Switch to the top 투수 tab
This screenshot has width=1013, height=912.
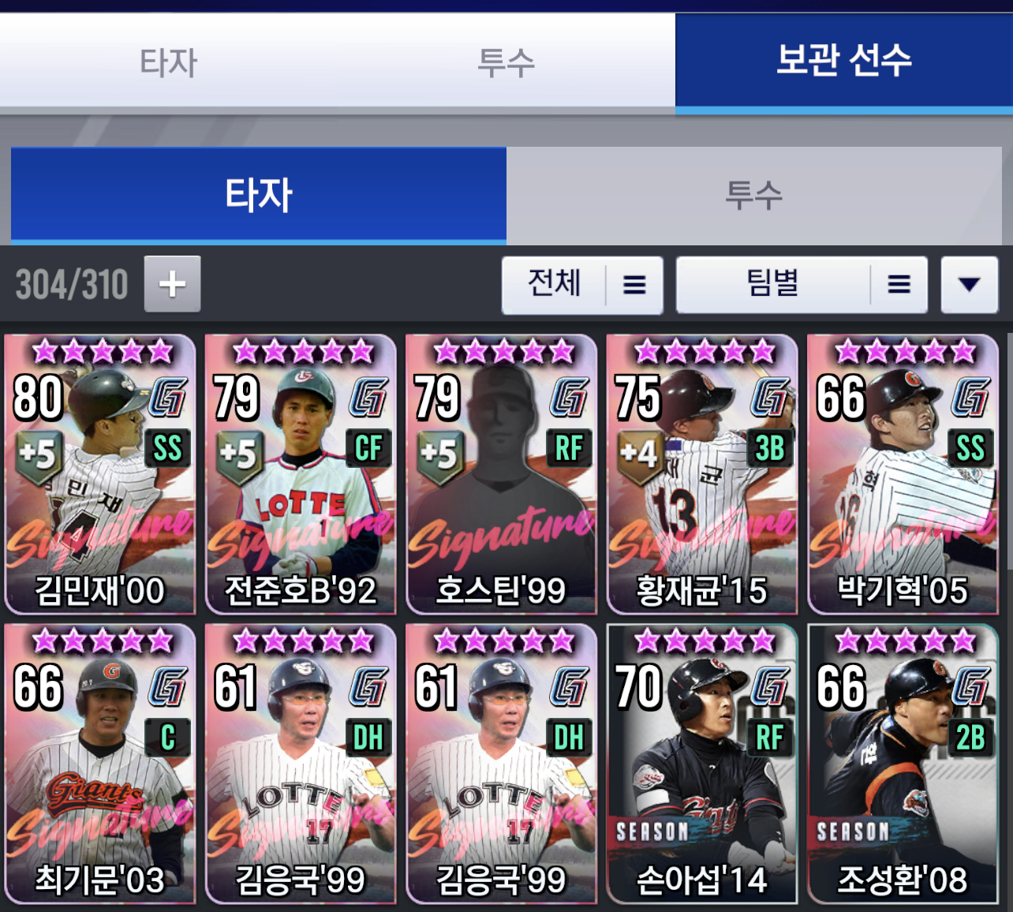(x=506, y=62)
